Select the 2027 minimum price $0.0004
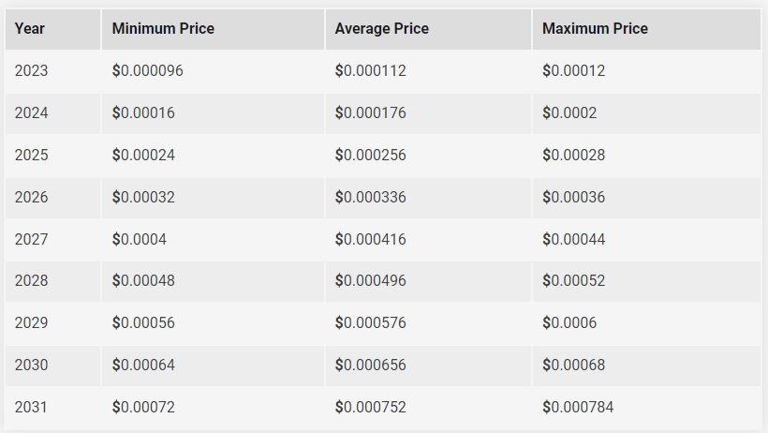This screenshot has width=768, height=433. [x=140, y=239]
